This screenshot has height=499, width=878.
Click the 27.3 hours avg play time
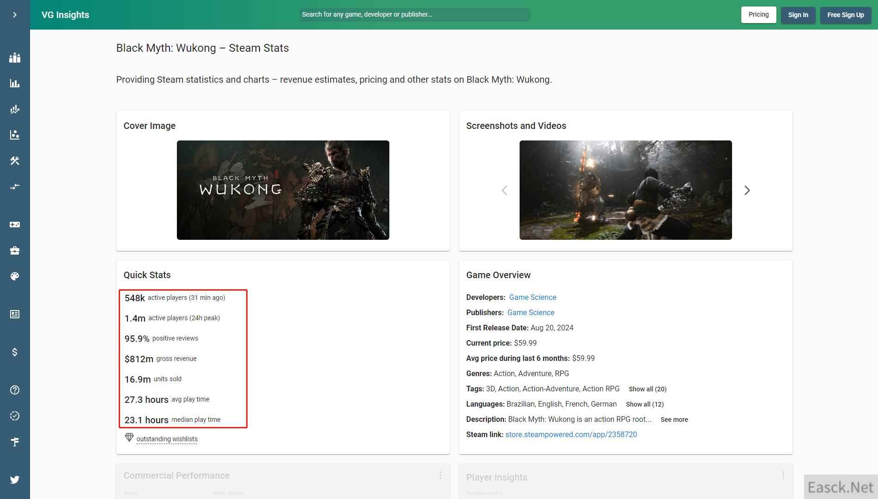coord(167,400)
